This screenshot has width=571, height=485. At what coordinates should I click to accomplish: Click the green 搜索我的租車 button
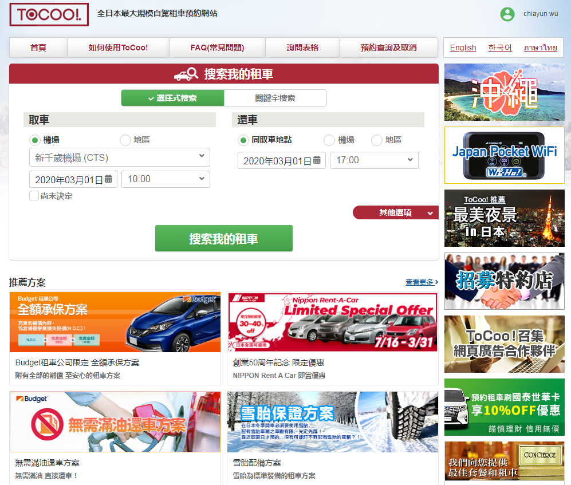pos(224,239)
